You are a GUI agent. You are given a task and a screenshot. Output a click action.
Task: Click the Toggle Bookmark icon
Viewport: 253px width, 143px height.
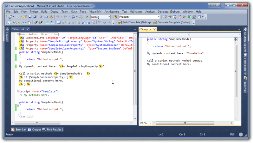tap(59, 22)
